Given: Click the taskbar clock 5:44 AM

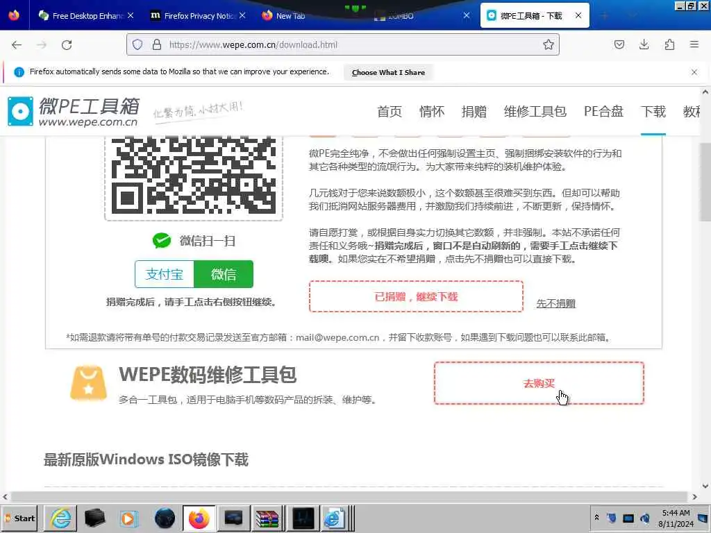Looking at the screenshot, I should click(x=676, y=513).
